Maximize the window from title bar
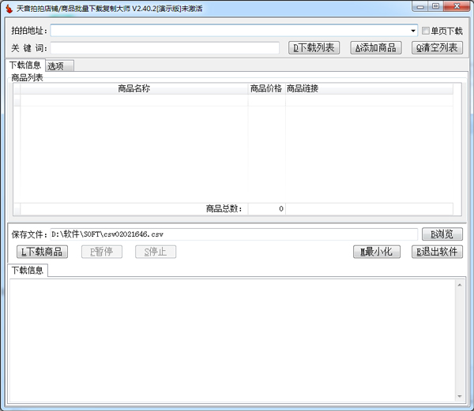Image resolution: width=474 pixels, height=411 pixels. click(435, 6)
